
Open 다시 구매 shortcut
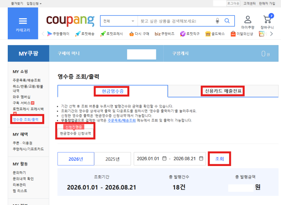point(139,34)
